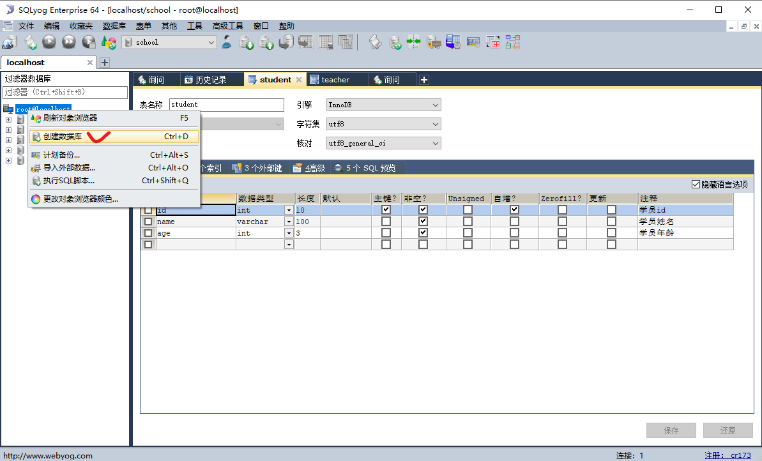Choose 更改对象浏览器颜色... menu entry

[x=114, y=199]
